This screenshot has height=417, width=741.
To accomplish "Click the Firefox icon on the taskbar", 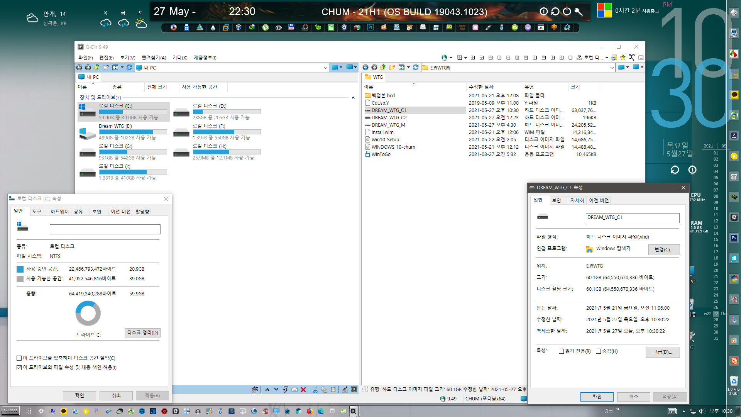I will [x=310, y=411].
